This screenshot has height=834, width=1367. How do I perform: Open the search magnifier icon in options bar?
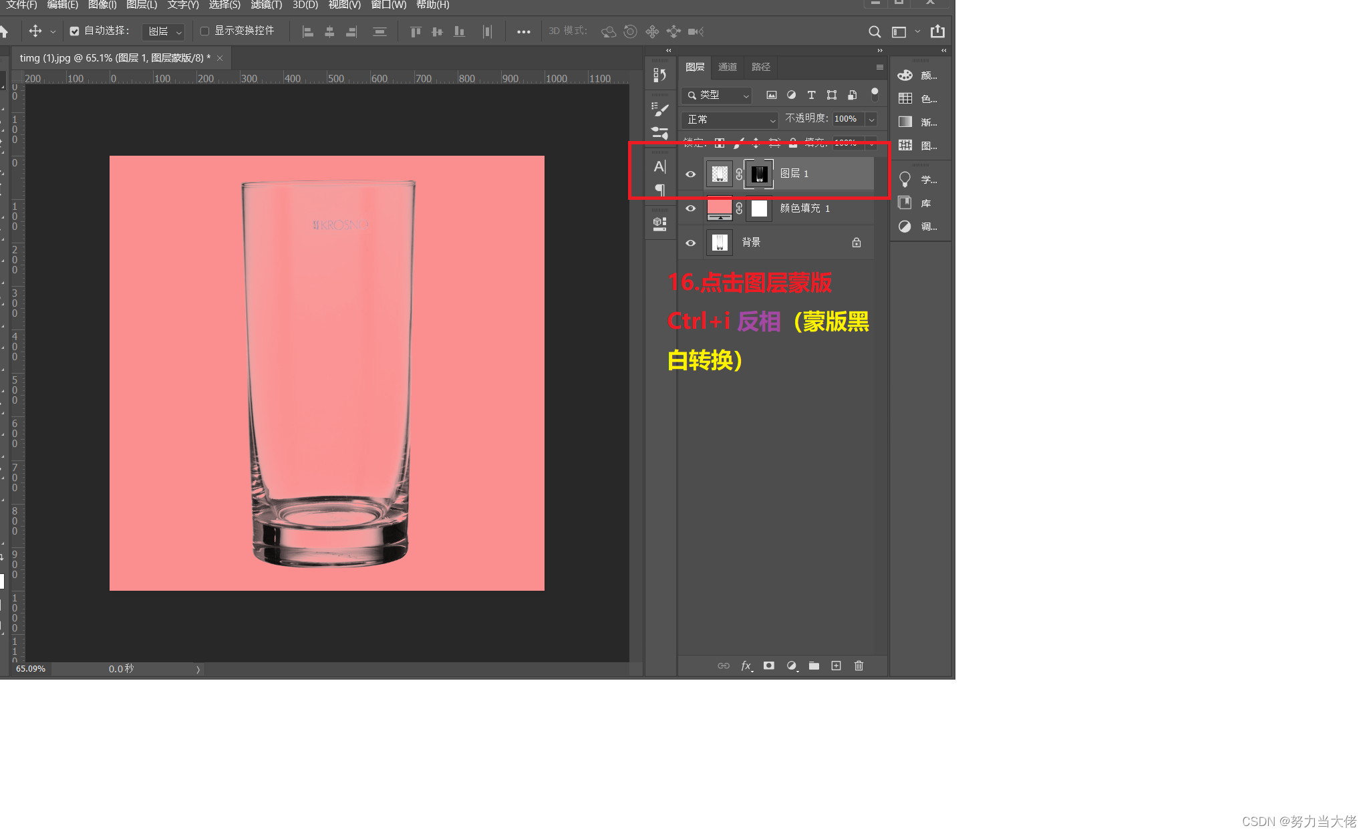click(x=874, y=31)
